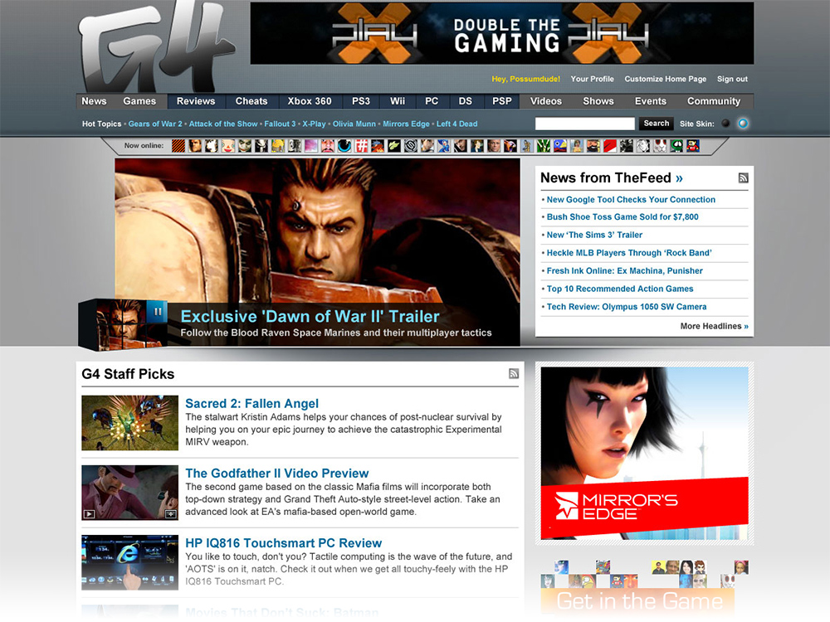Click the Search button
830x622 pixels.
pos(657,124)
